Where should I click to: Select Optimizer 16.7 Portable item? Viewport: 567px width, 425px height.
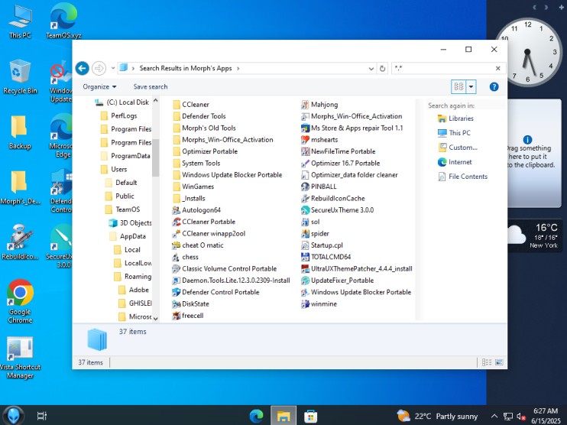[x=341, y=163]
